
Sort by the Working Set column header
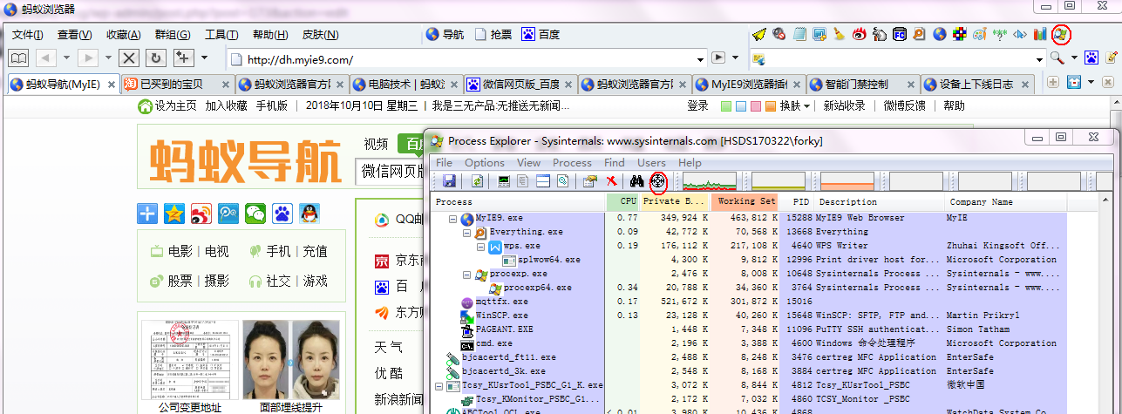pyautogui.click(x=745, y=201)
